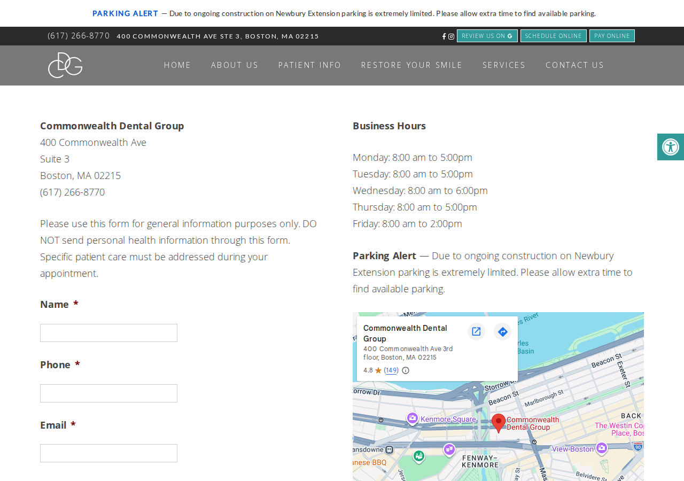
Task: Click The Westin Copley Place map label
Action: [x=619, y=429]
